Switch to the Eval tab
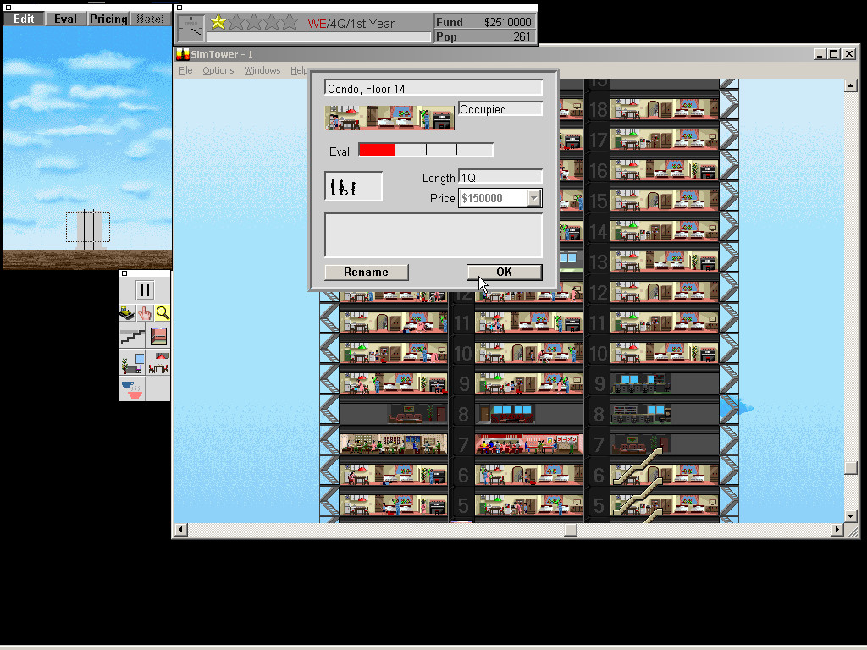Image resolution: width=867 pixels, height=650 pixels. tap(65, 19)
